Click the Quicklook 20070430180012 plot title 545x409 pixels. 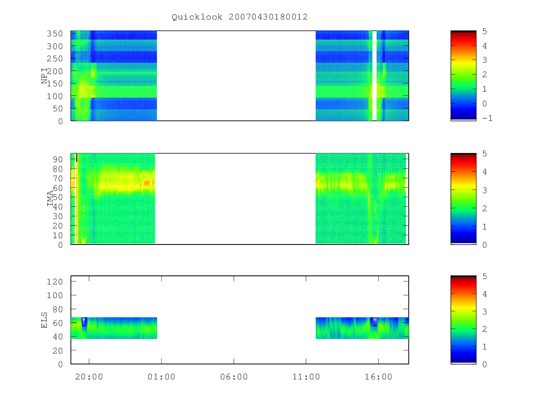point(240,17)
